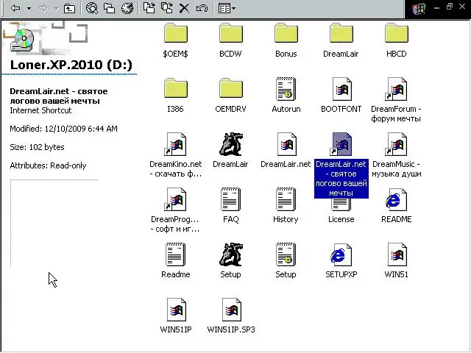Click the highlighted DreamLair.net shortcut
The height and width of the screenshot is (353, 471).
pyautogui.click(x=341, y=165)
